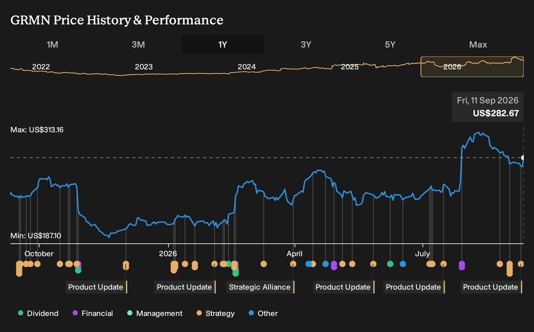
Task: Click blue Other dot beside purple Financial dots
Action: click(x=325, y=264)
